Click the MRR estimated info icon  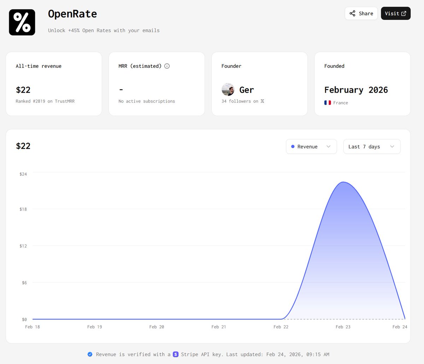(167, 66)
